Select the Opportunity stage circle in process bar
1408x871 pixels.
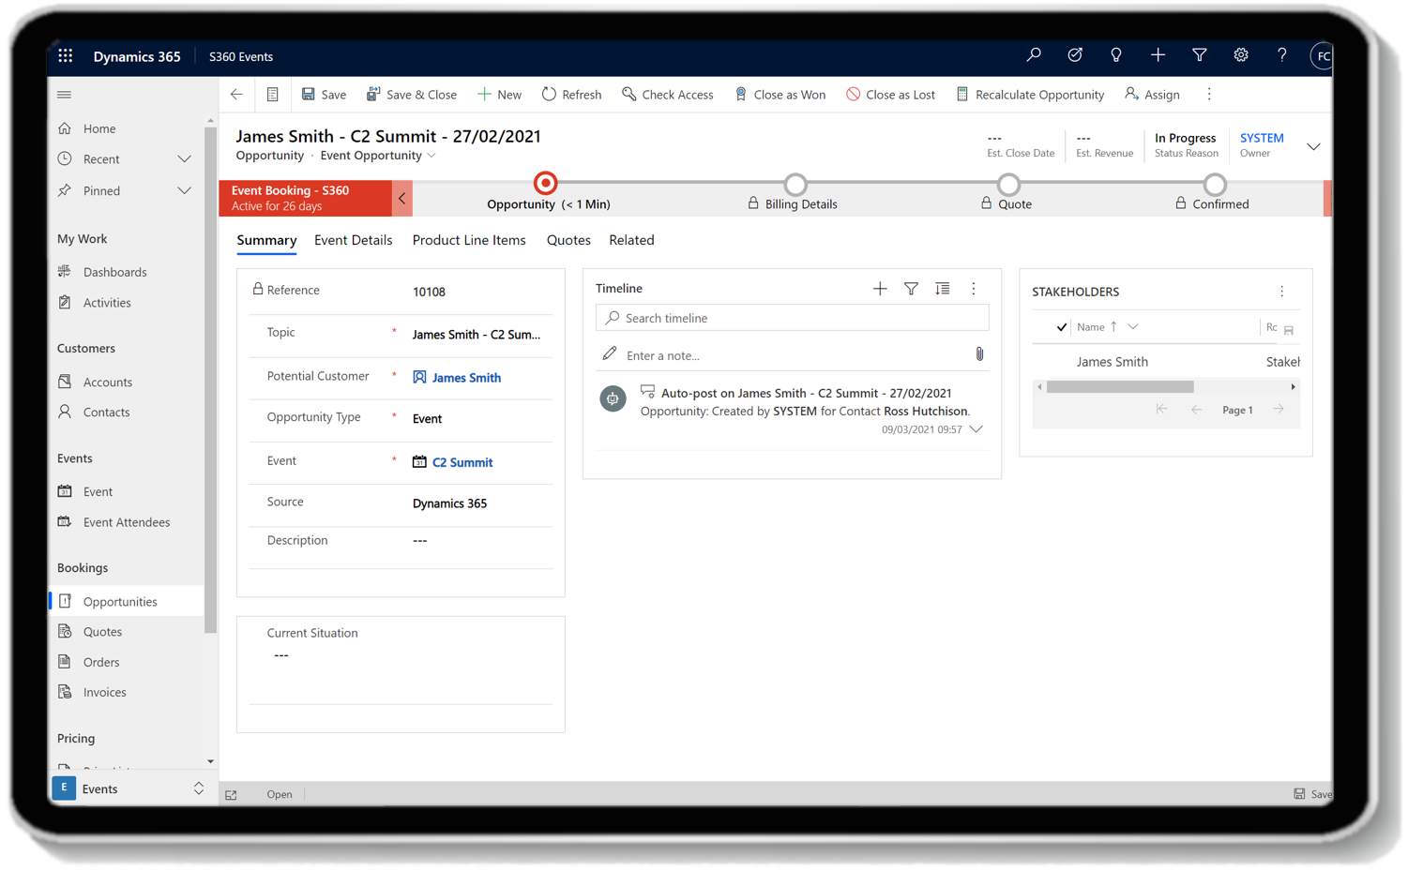click(x=545, y=184)
